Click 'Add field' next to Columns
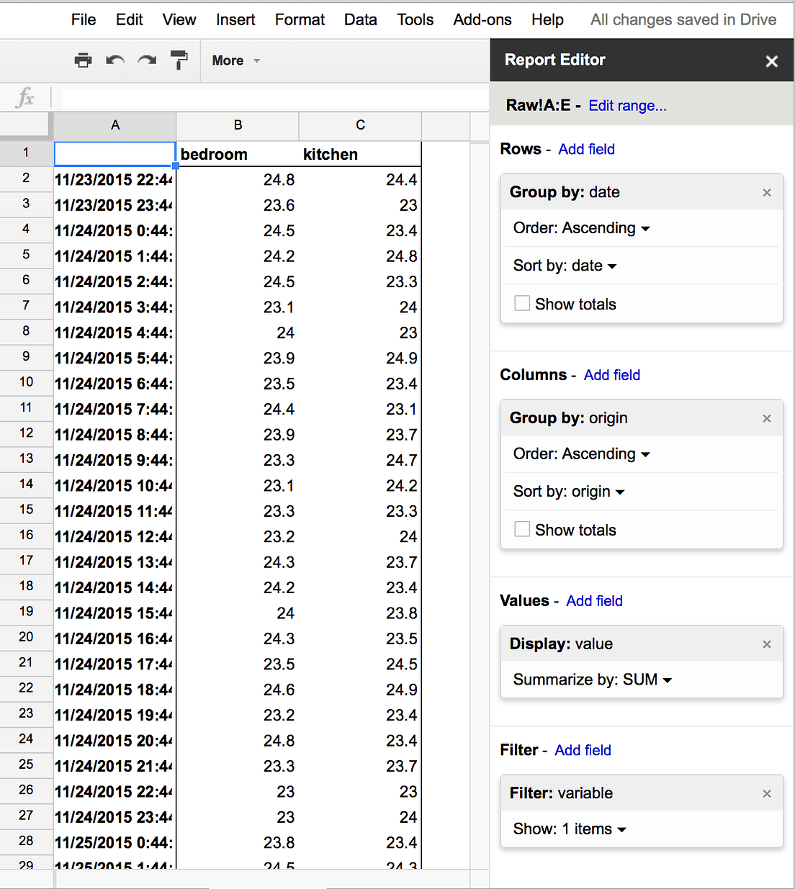 pos(611,375)
